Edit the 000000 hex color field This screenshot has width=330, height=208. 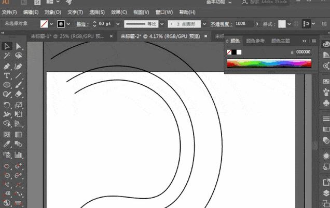coord(303,52)
